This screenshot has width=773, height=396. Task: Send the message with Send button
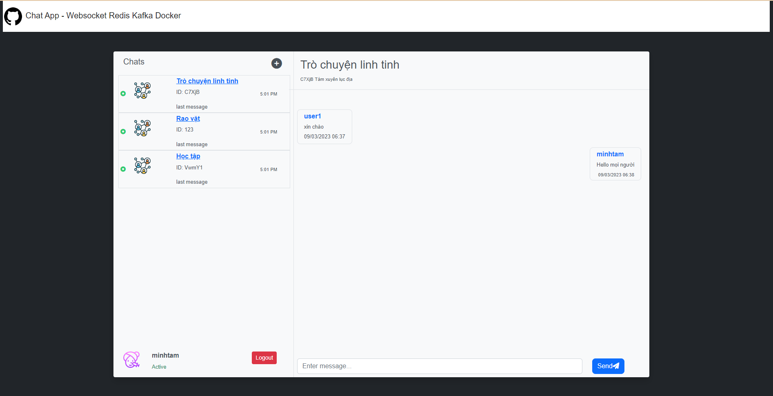point(608,366)
